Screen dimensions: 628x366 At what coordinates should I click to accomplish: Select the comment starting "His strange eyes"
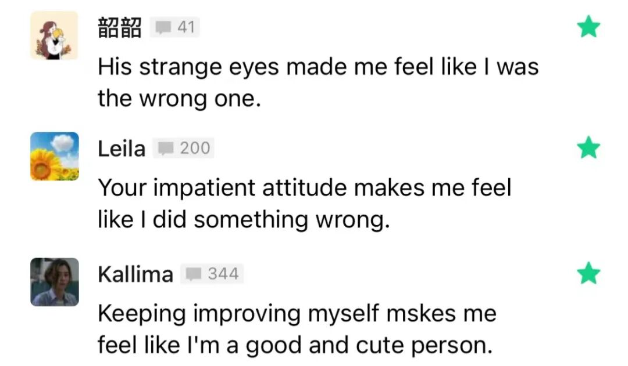[317, 67]
